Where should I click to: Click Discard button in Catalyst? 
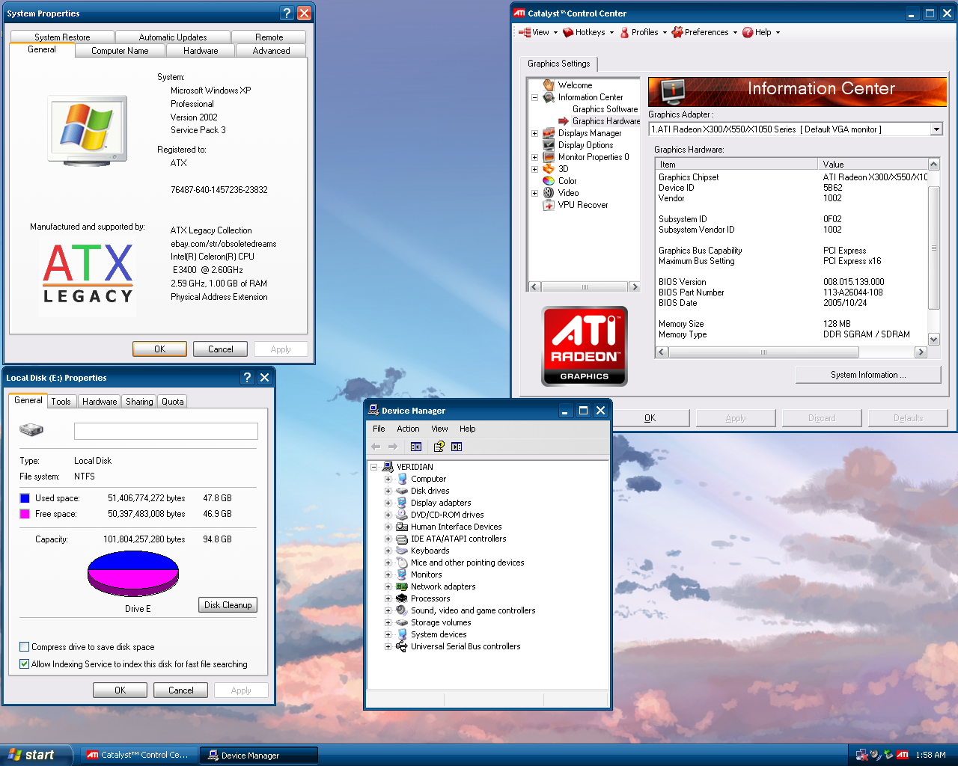click(822, 418)
